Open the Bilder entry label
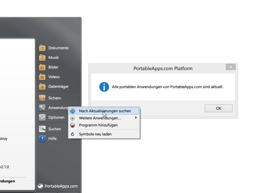258x193 pixels. click(x=53, y=67)
